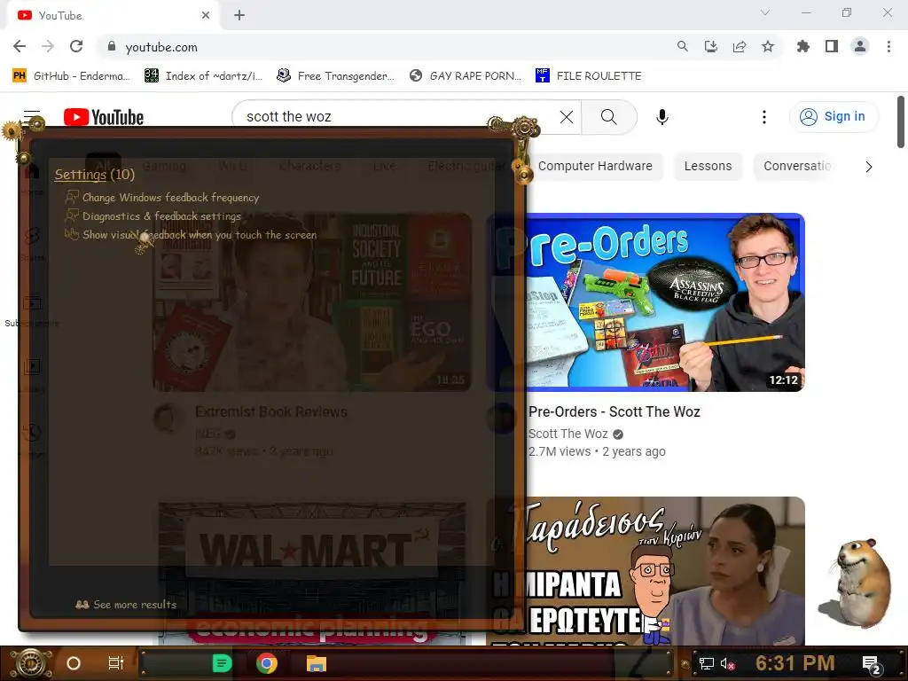Click the browser back arrow
Viewport: 908px width, 681px height.
[20, 46]
